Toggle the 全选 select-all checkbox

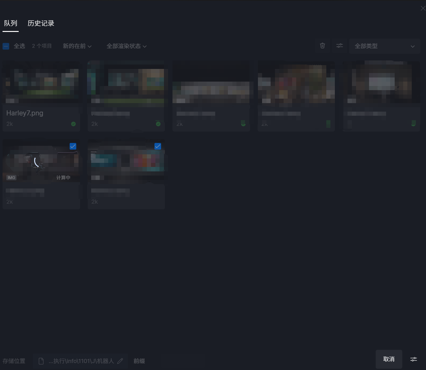tap(6, 46)
